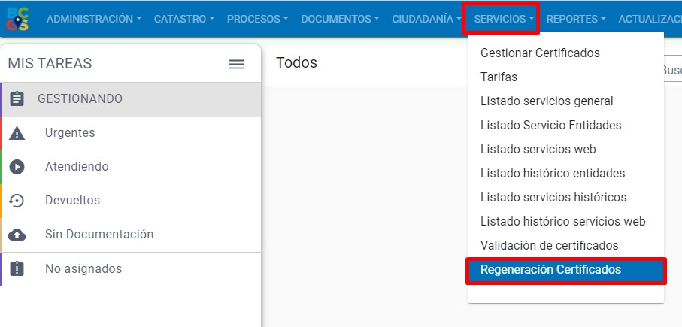This screenshot has height=327, width=682.
Task: Choose Gestionar Certificados menu entry
Action: click(540, 53)
